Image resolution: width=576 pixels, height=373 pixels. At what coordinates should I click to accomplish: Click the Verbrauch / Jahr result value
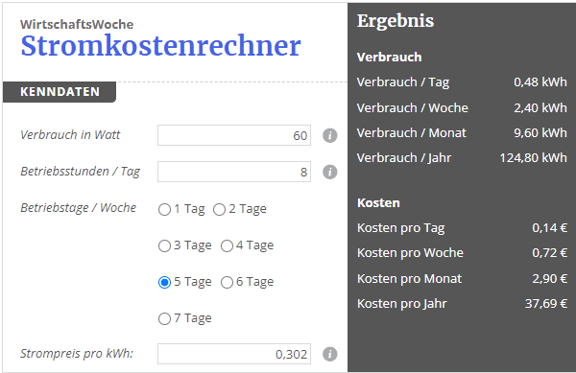click(x=533, y=157)
